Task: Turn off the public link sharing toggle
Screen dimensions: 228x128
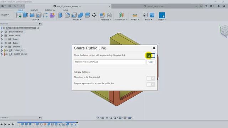Action: [151, 55]
